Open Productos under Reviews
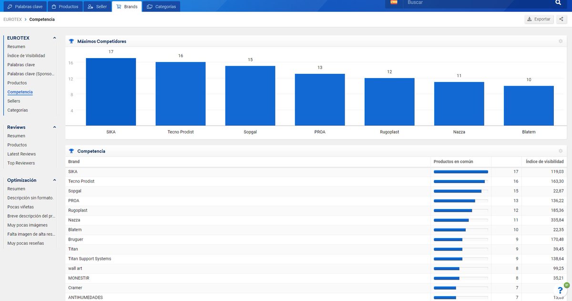This screenshot has width=572, height=301. click(x=17, y=145)
